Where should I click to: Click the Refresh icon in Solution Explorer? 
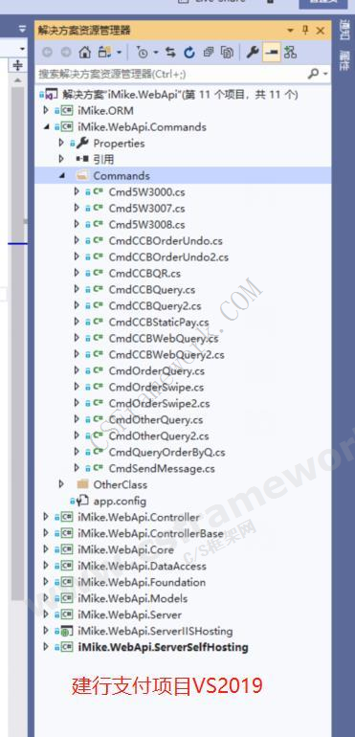coord(189,53)
